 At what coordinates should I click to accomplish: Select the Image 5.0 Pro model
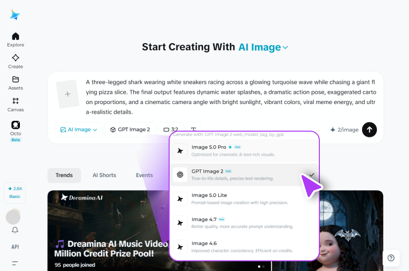[244, 151]
